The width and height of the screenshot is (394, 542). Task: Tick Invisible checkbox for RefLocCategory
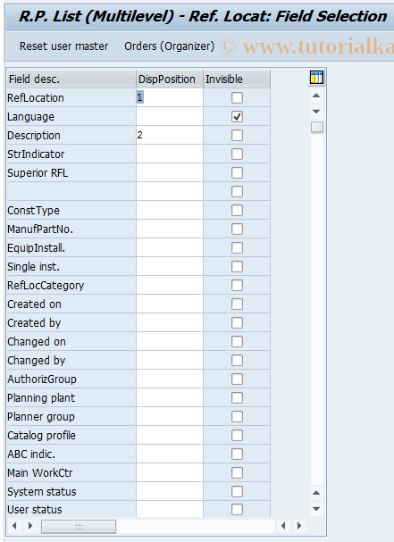click(237, 285)
